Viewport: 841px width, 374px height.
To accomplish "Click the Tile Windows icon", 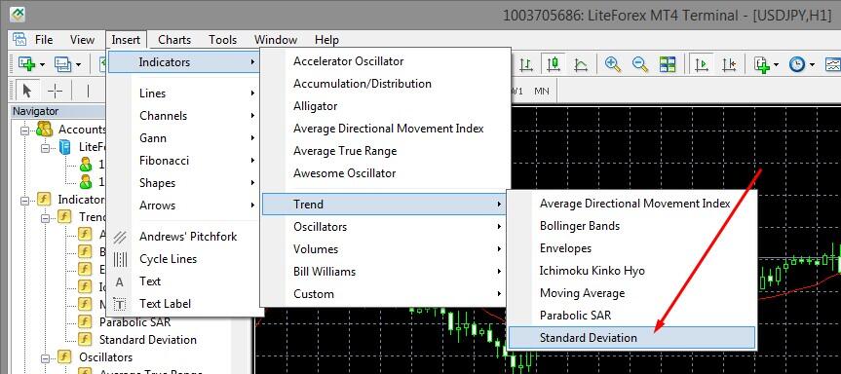I will [668, 64].
